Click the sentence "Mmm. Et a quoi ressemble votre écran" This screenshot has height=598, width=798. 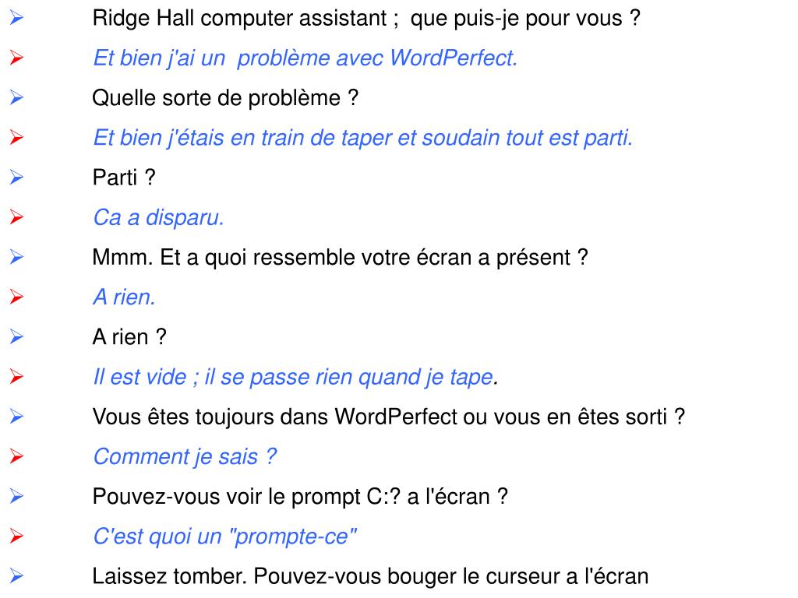click(340, 257)
